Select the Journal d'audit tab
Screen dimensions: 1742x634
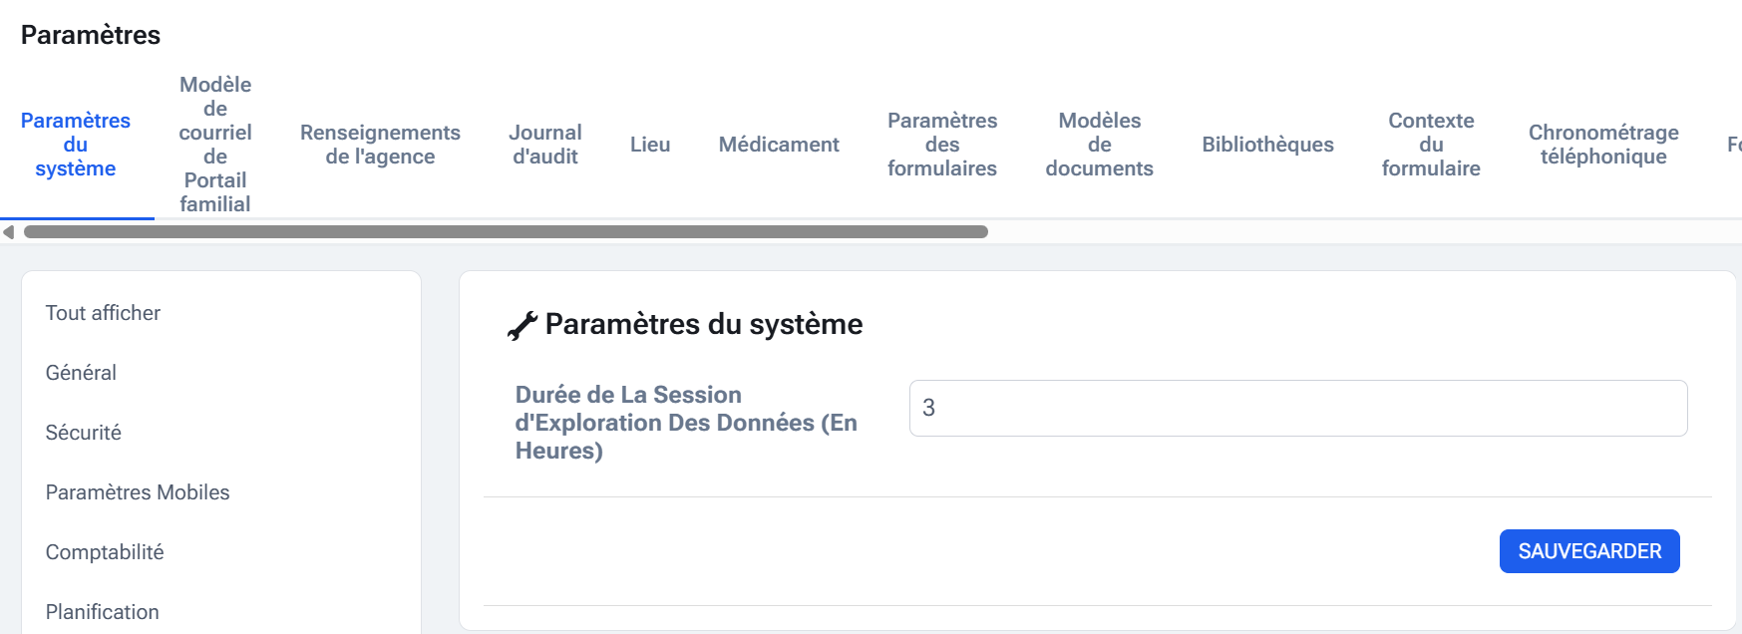click(x=545, y=145)
